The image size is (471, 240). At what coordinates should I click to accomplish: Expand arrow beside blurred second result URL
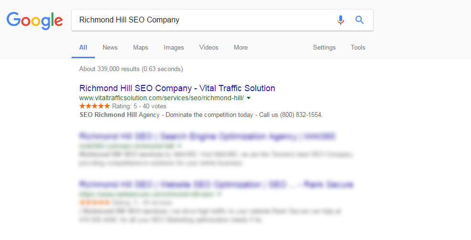tap(179, 146)
